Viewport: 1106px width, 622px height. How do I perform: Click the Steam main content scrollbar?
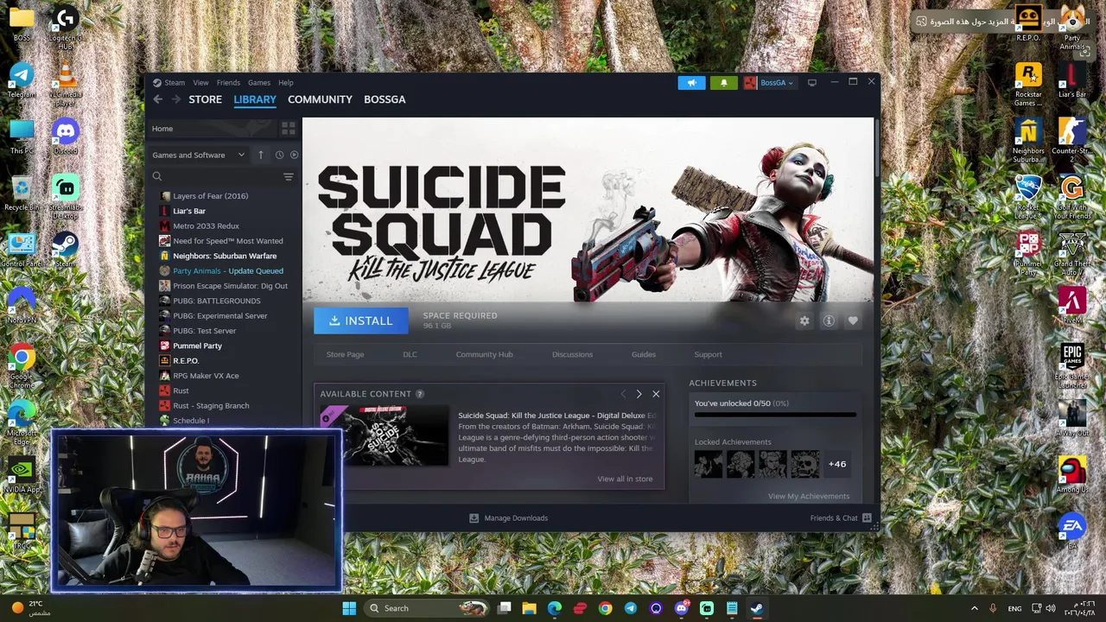[876, 147]
